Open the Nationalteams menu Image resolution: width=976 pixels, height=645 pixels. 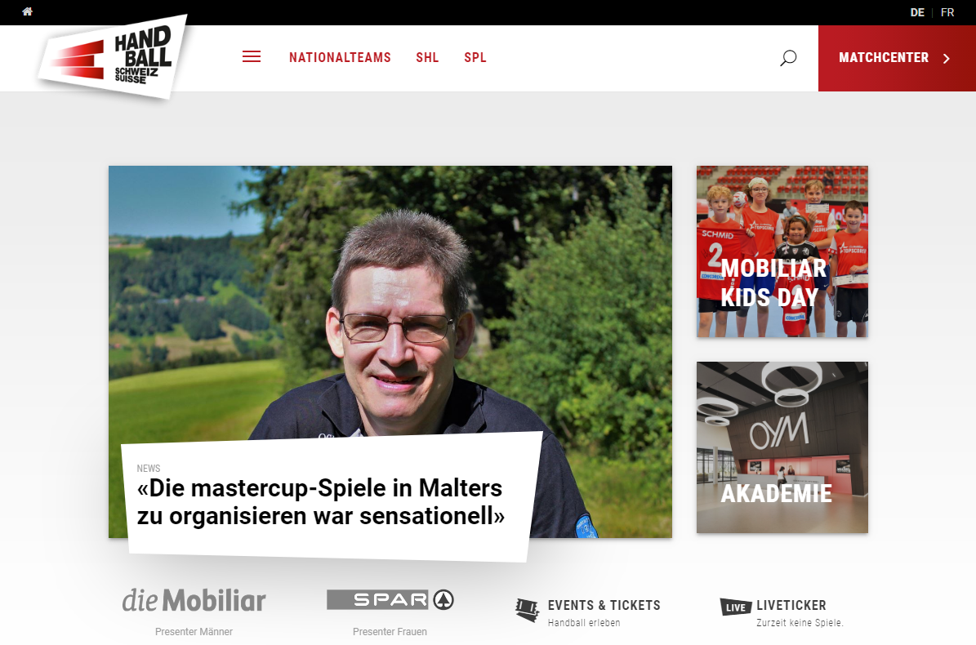340,57
